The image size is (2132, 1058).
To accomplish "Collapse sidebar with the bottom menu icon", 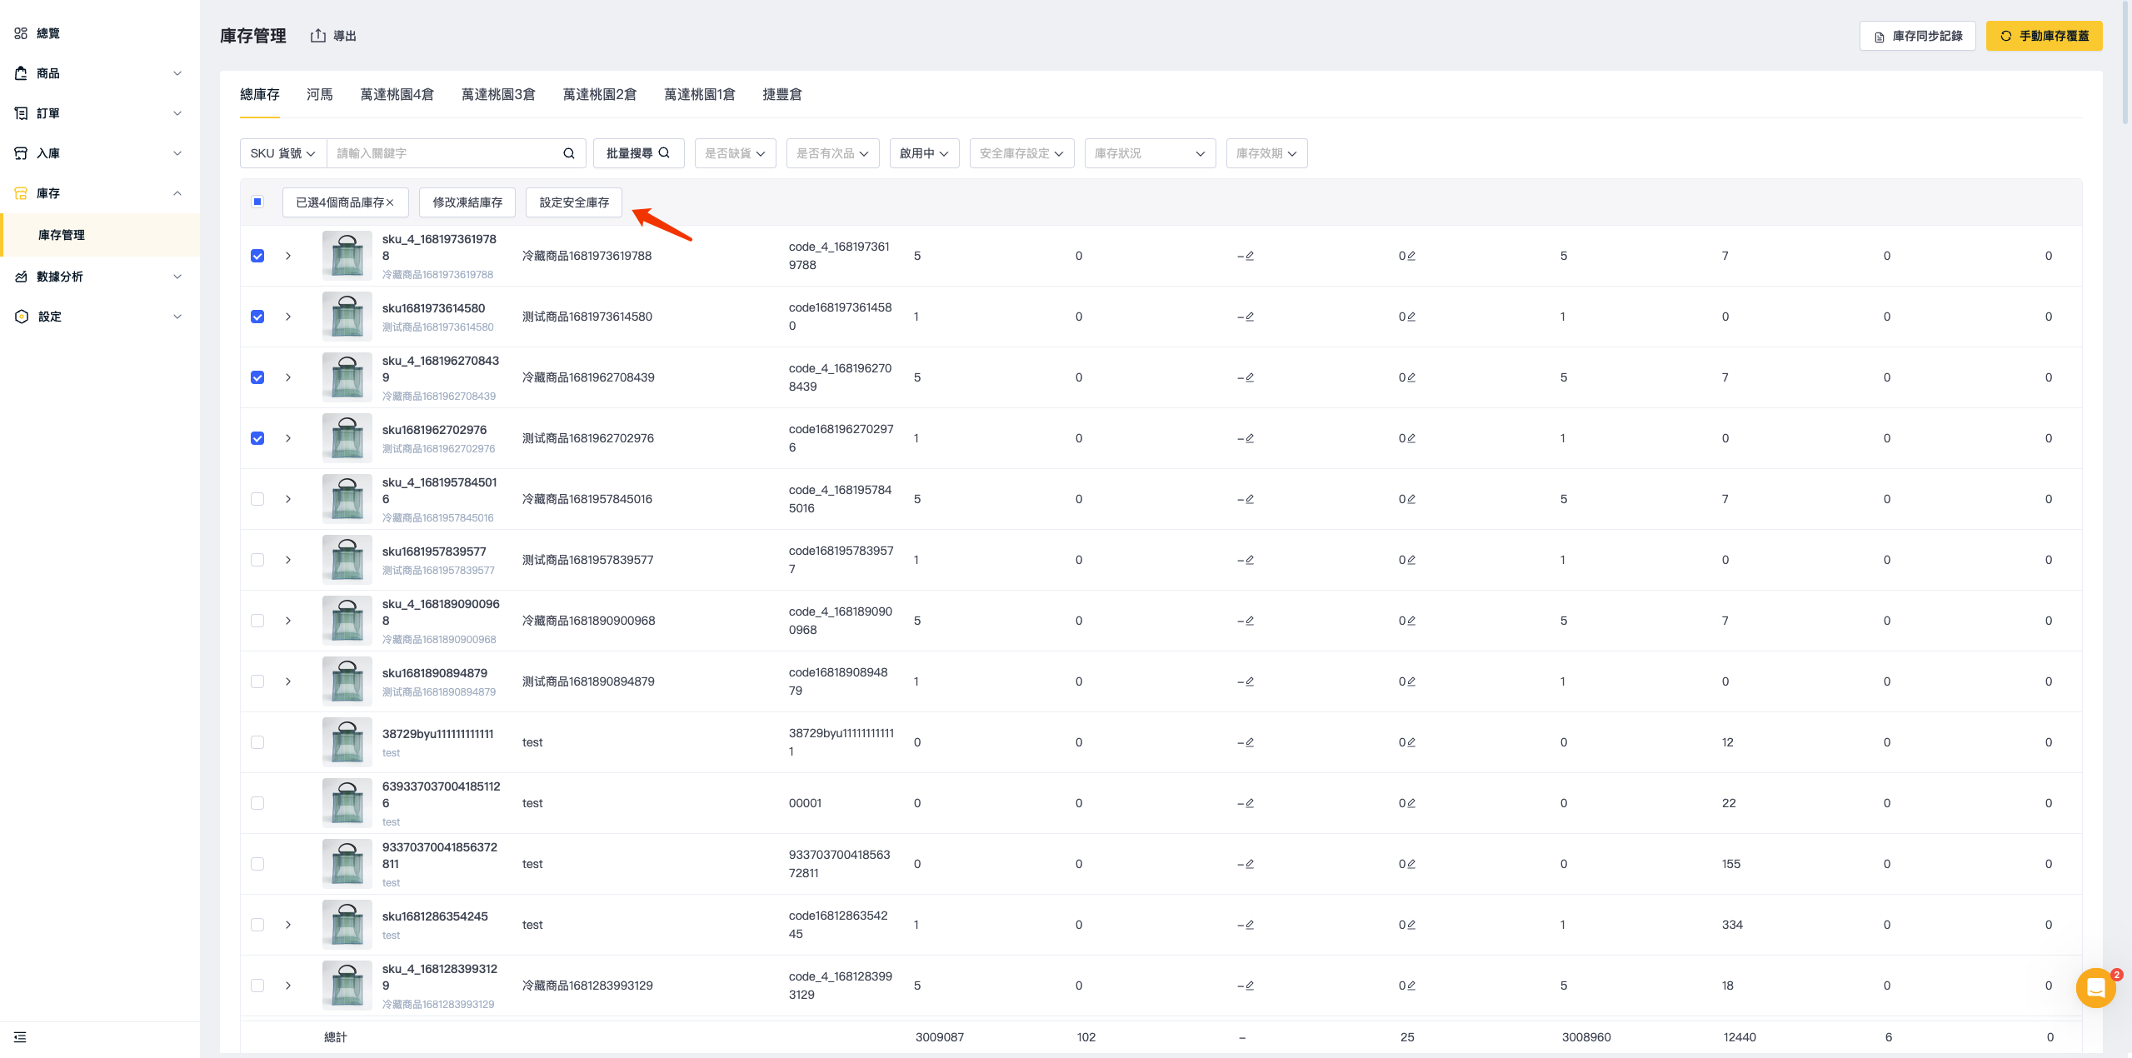I will [x=20, y=1037].
